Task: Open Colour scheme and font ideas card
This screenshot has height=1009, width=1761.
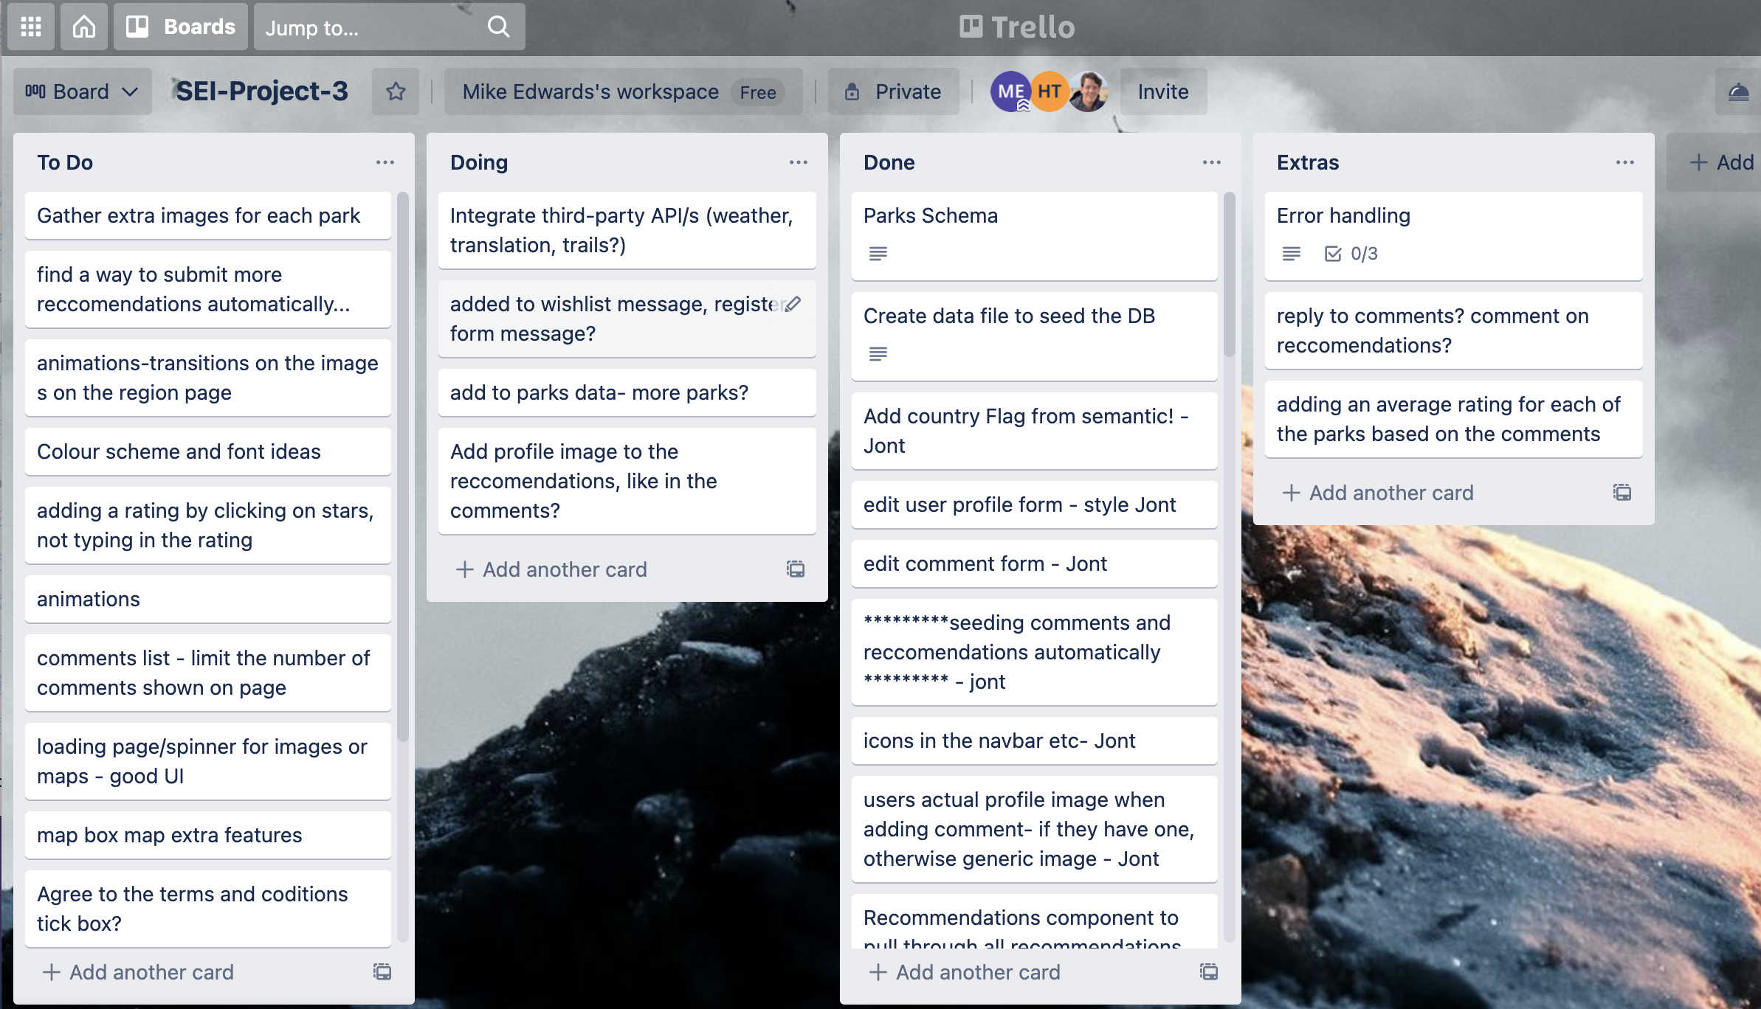Action: pos(208,451)
